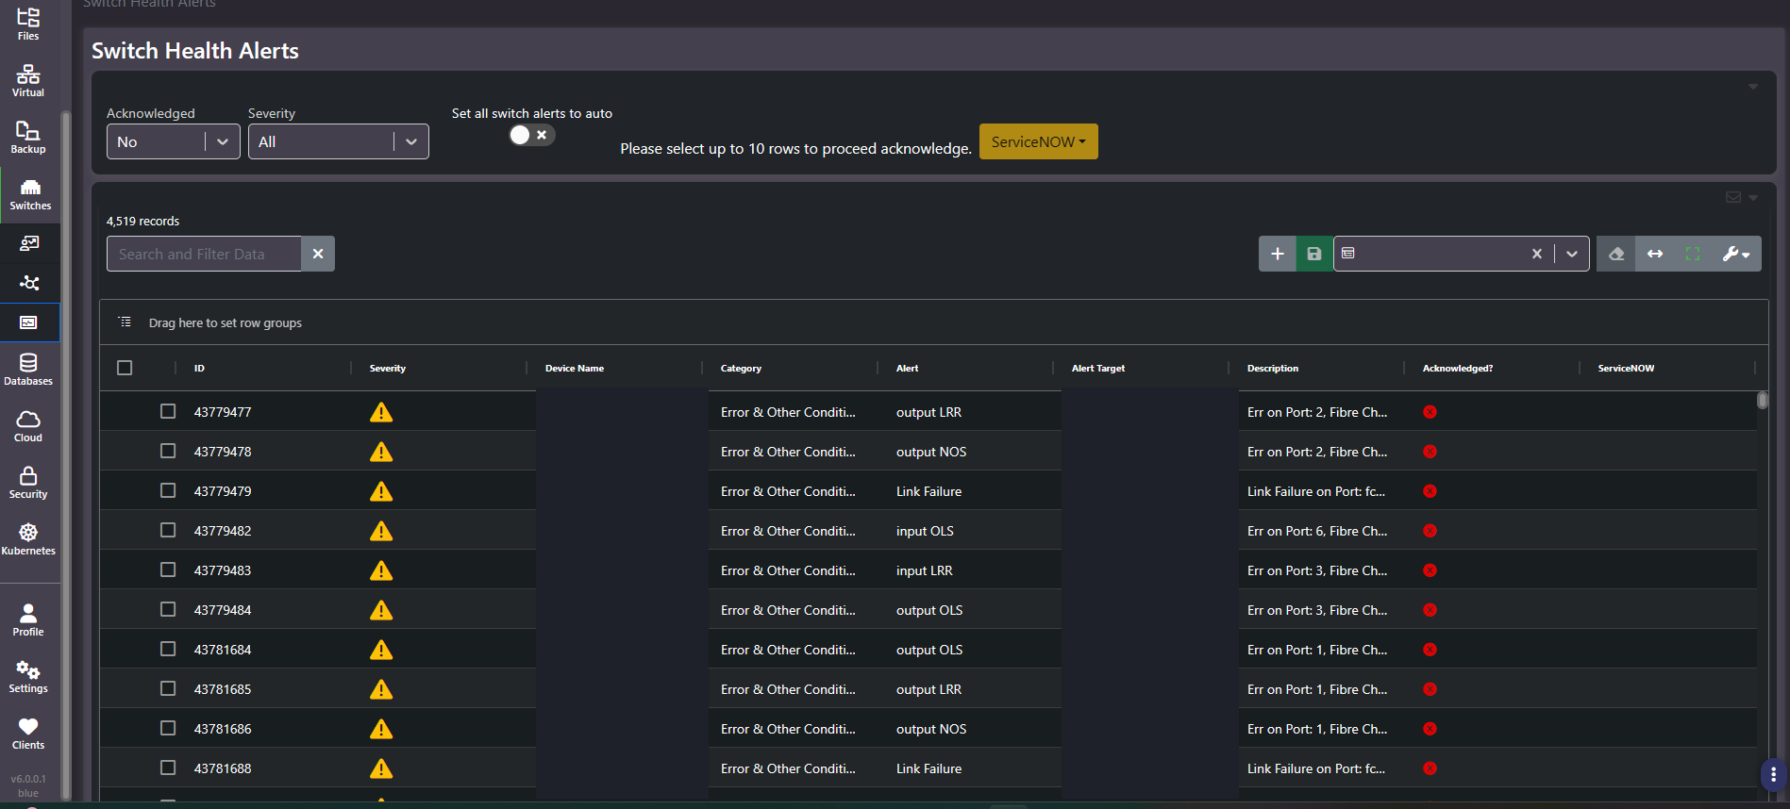Sort by the Category column header
1790x809 pixels.
(x=741, y=369)
